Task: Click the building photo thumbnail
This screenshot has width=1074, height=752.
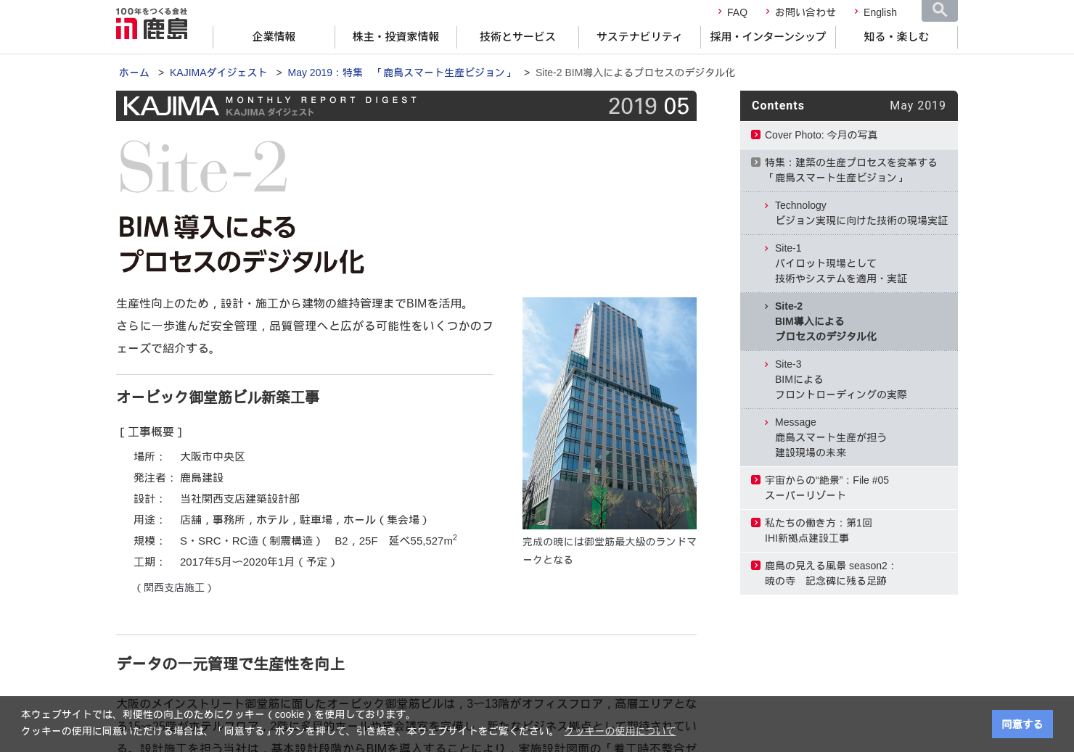Action: pos(609,413)
